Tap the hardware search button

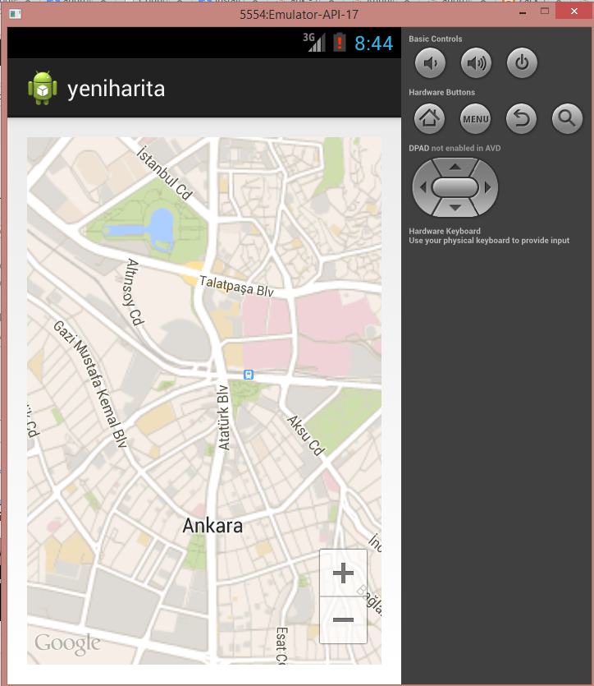tap(568, 118)
